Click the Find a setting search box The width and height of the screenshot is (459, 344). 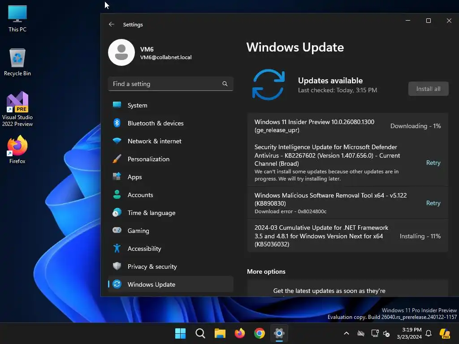click(171, 84)
